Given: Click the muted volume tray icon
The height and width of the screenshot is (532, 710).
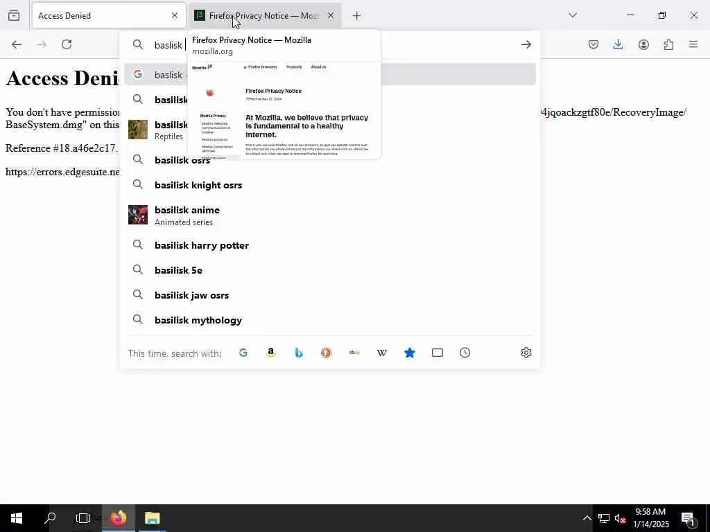Looking at the screenshot, I should [x=620, y=518].
